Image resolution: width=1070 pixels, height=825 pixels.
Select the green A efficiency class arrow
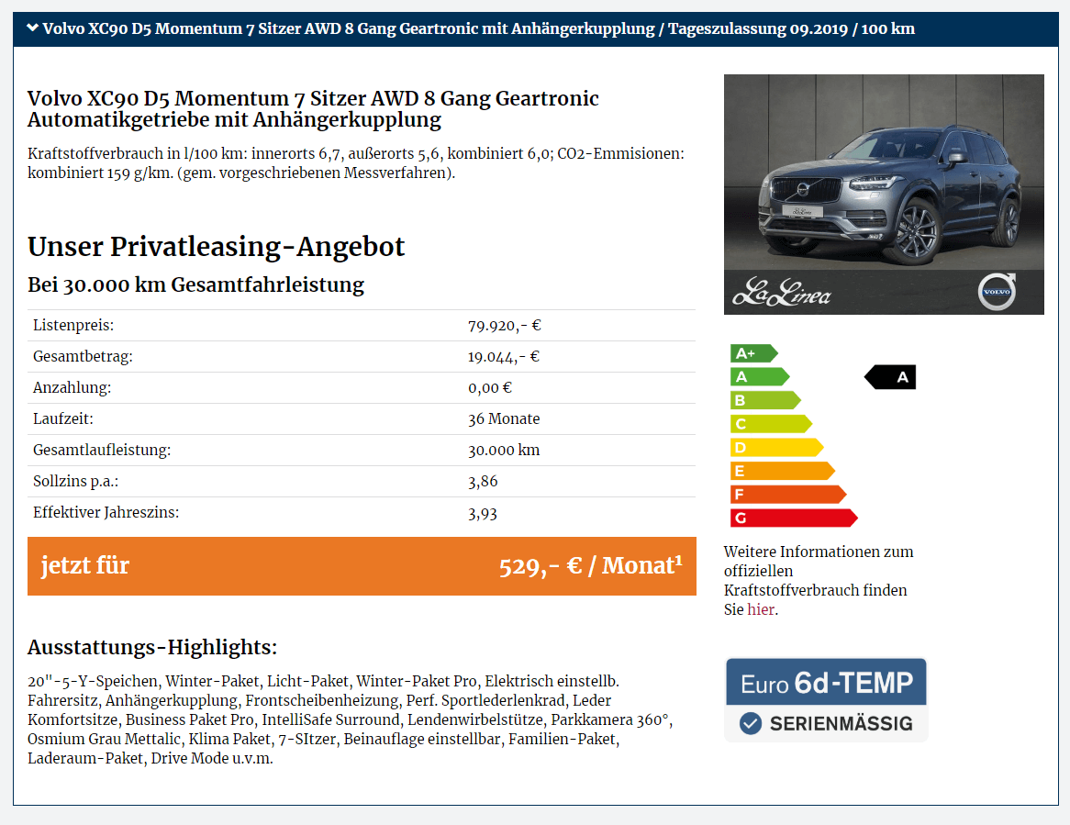click(x=760, y=376)
